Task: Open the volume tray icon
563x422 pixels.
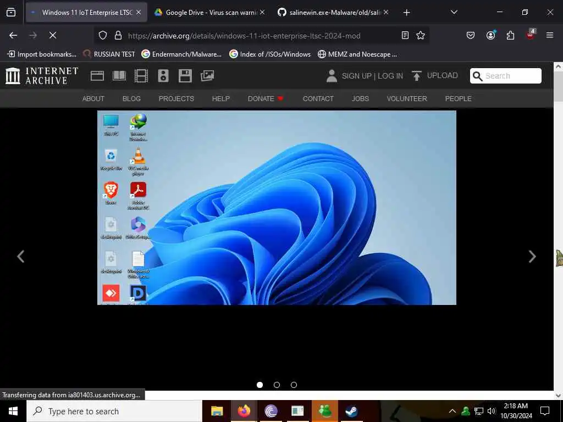Action: (492, 411)
